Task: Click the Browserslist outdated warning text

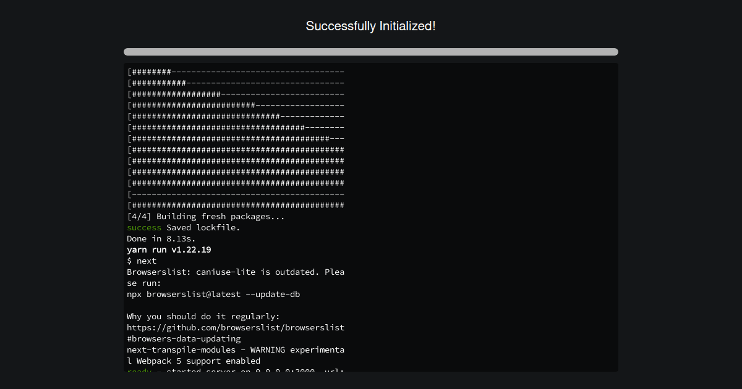Action: click(x=235, y=272)
